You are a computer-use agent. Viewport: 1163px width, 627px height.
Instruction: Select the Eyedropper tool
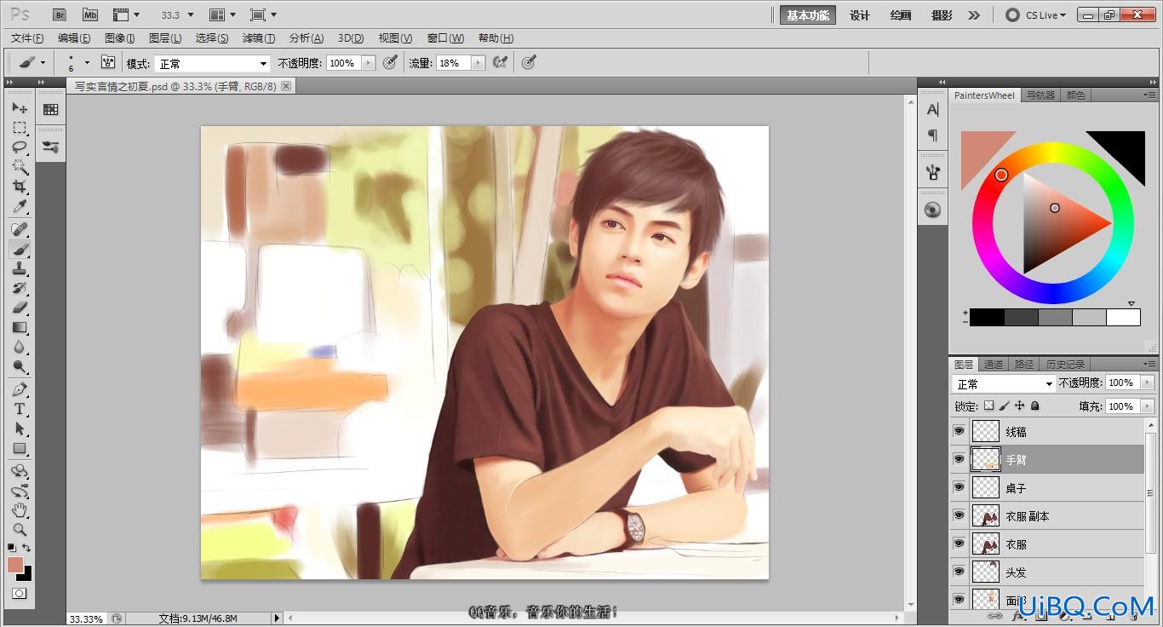(20, 207)
